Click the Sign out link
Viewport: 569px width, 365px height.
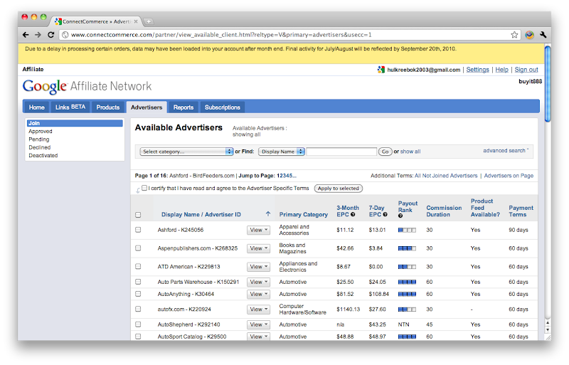pyautogui.click(x=526, y=70)
